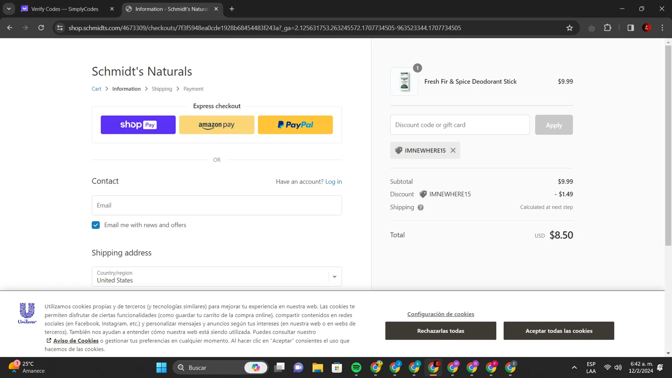Open the volume speaker icon
Screen dimensions: 672x378
(x=618, y=368)
